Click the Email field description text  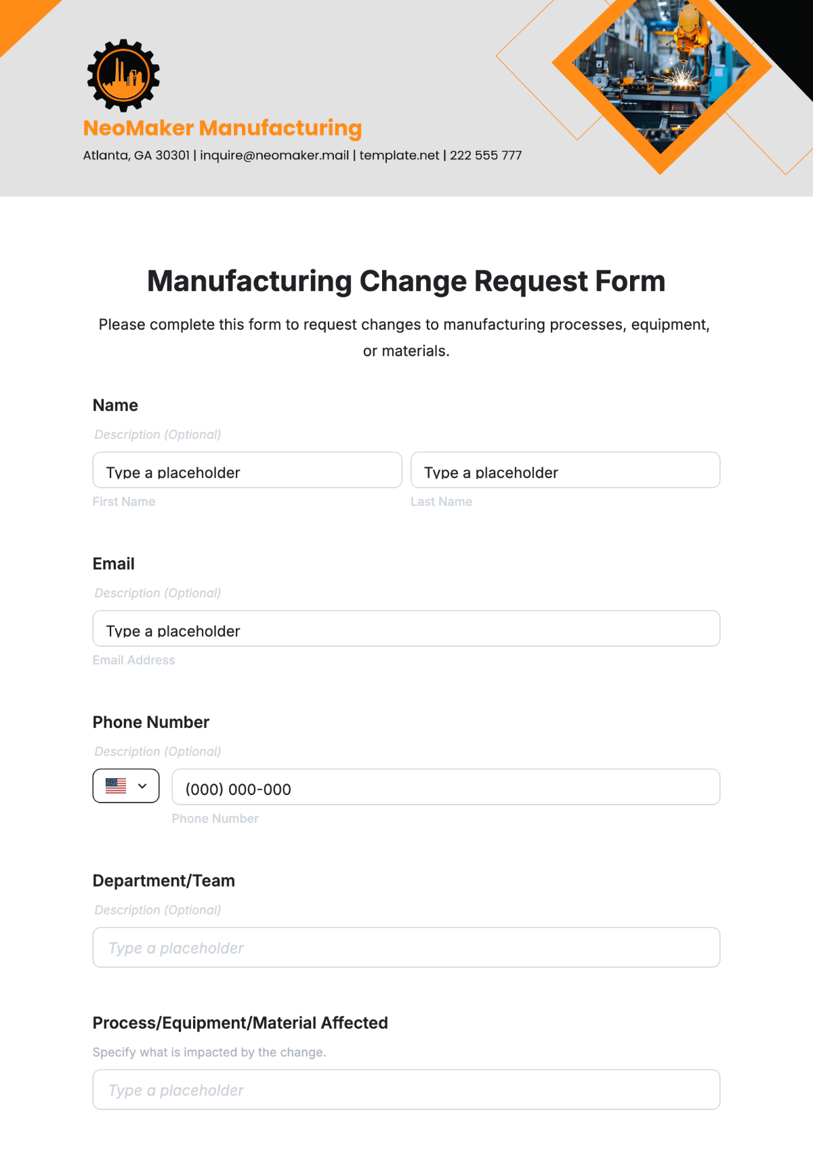158,593
